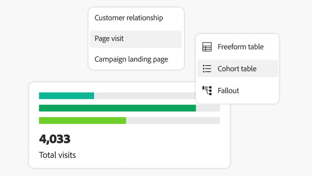Pick the Campaign landing page option
The height and width of the screenshot is (176, 312).
coord(131,59)
